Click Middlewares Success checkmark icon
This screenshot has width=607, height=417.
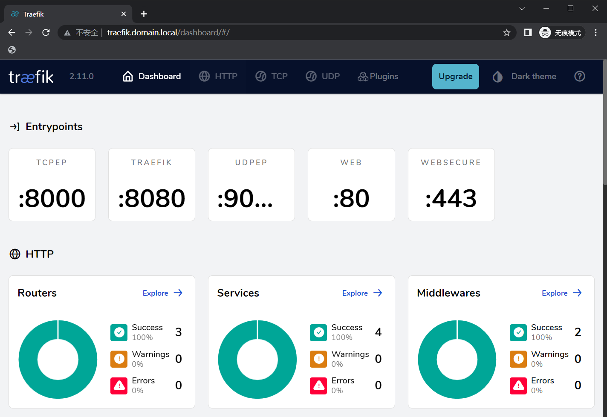click(518, 333)
